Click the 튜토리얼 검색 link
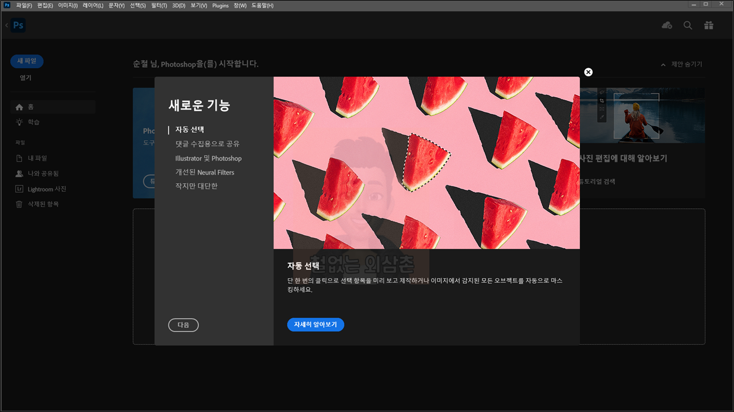Viewport: 734px width, 412px height. pyautogui.click(x=598, y=181)
